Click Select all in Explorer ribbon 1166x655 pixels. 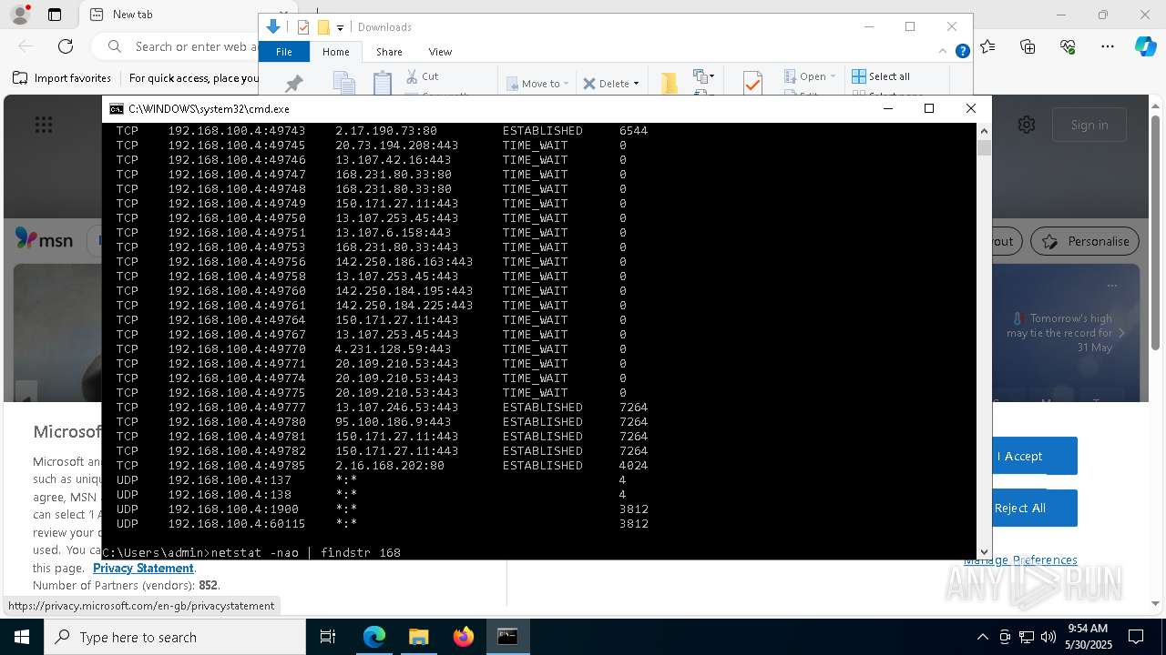881,76
